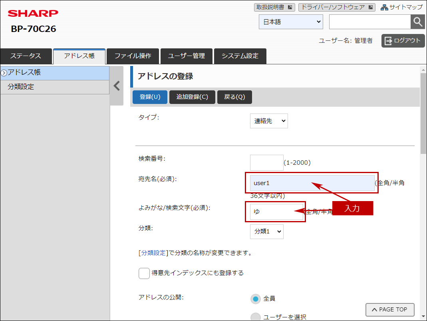Click the arrow icon beside アドレス帳 in sidebar

[x=4, y=73]
